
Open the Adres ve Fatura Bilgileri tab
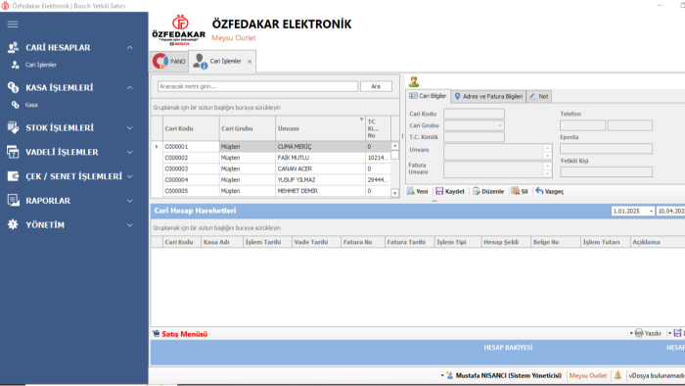click(488, 96)
